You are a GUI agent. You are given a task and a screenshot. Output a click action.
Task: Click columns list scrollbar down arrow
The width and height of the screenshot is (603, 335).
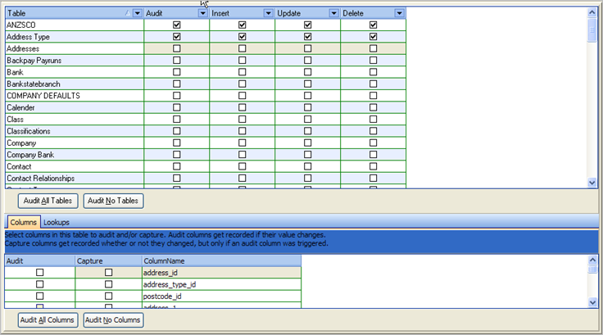click(x=592, y=303)
